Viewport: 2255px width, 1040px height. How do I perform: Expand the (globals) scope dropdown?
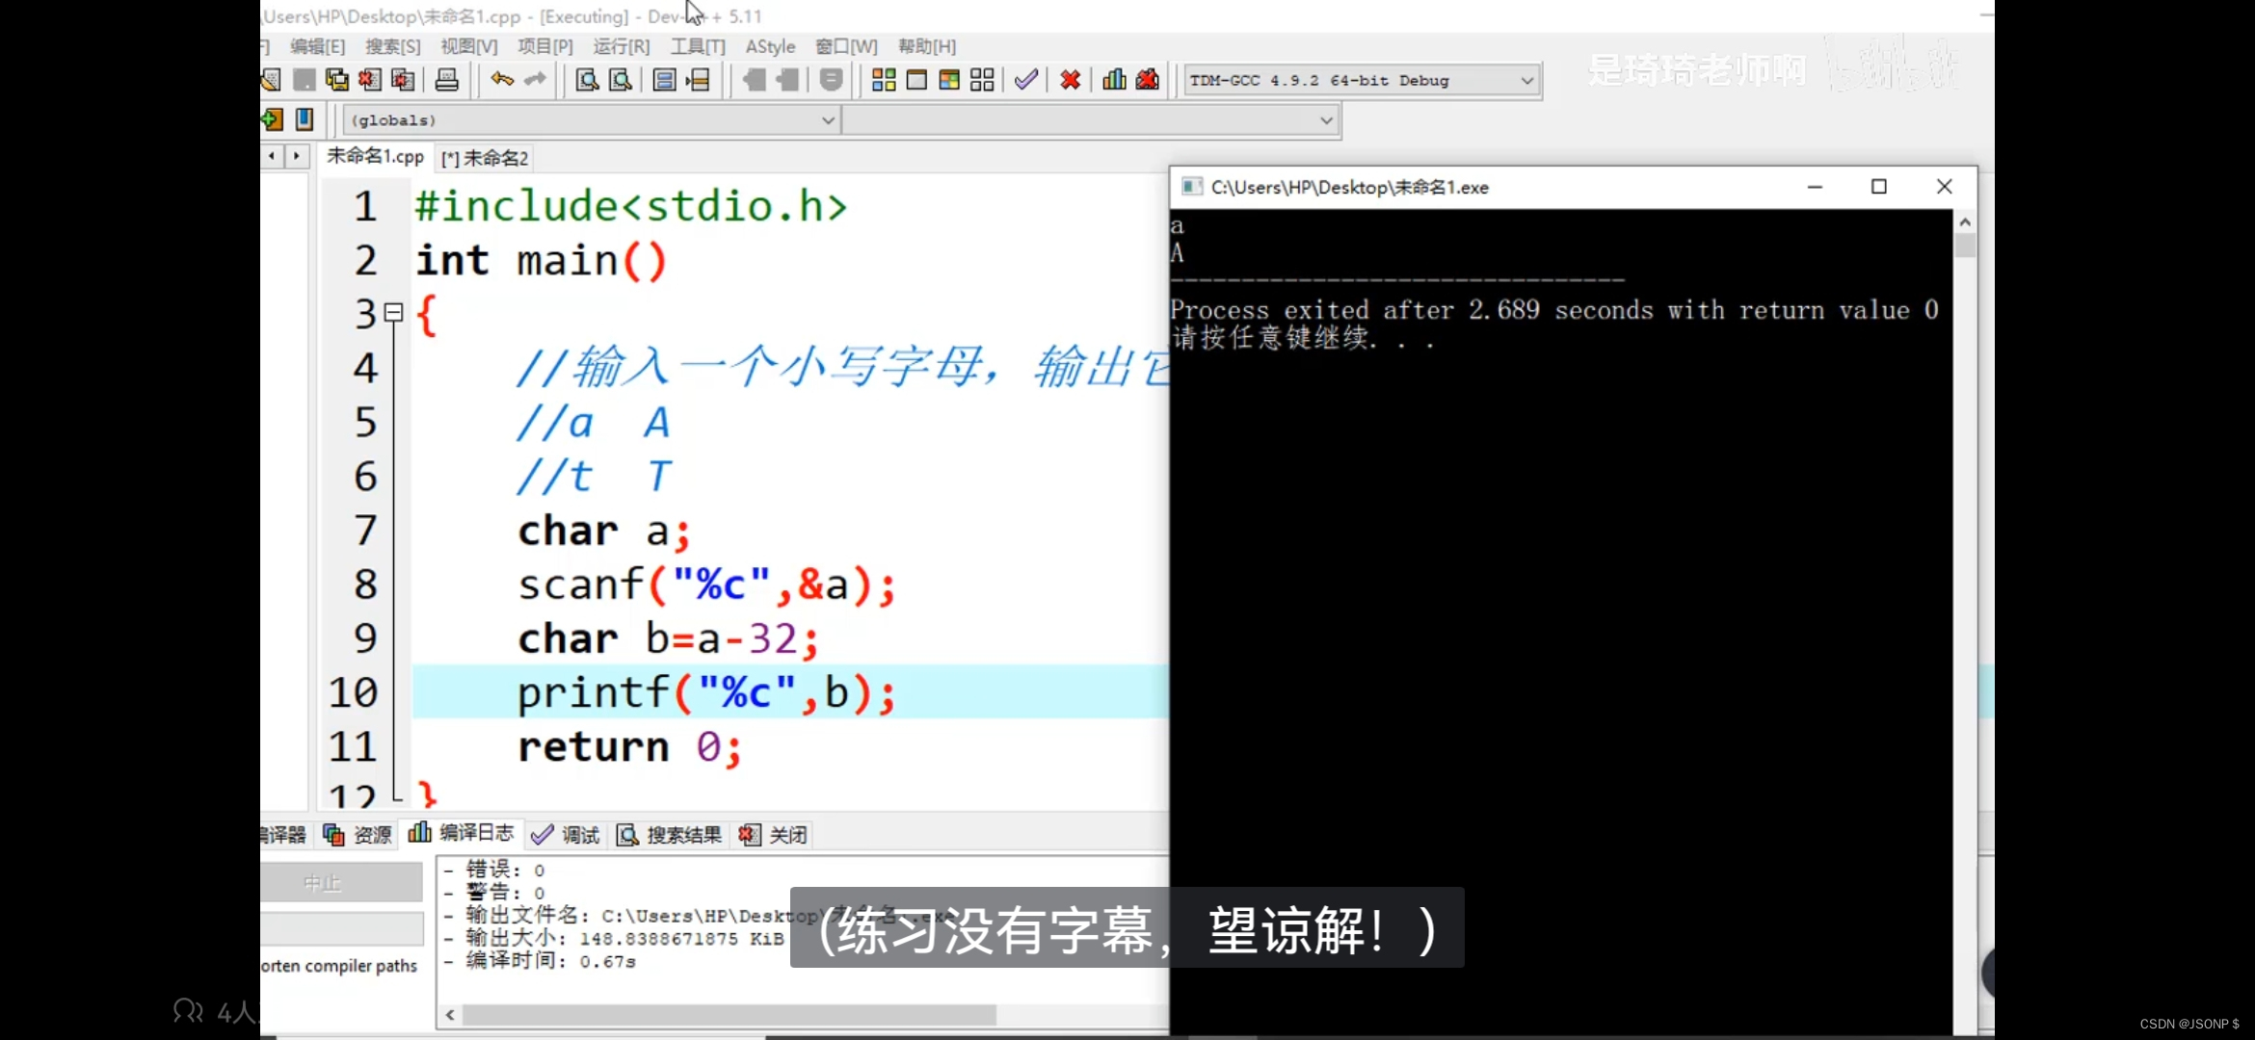[827, 120]
